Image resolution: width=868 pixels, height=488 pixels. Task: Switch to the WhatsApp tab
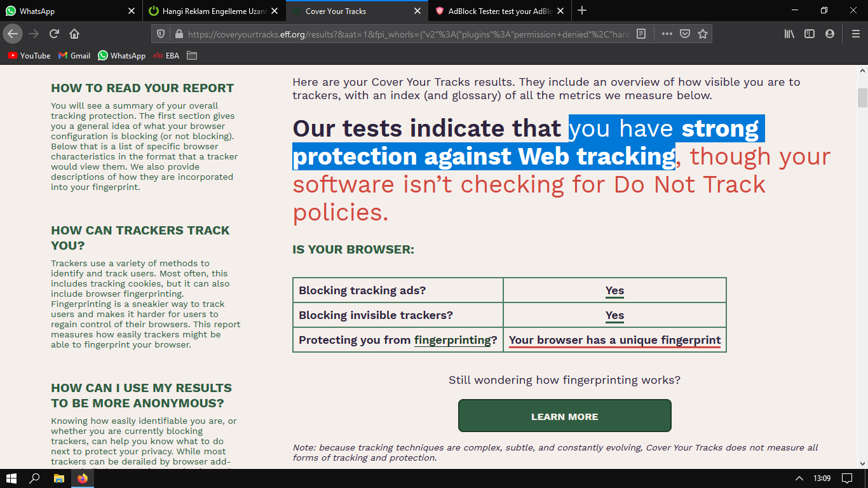71,11
